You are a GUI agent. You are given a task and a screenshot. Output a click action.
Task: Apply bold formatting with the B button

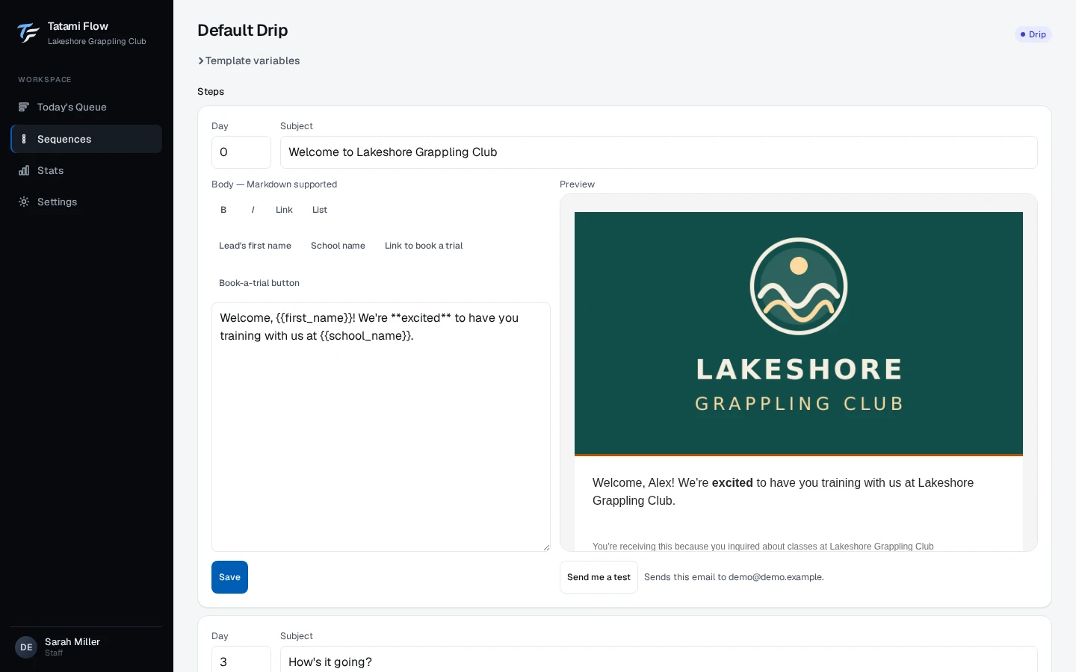click(x=223, y=210)
